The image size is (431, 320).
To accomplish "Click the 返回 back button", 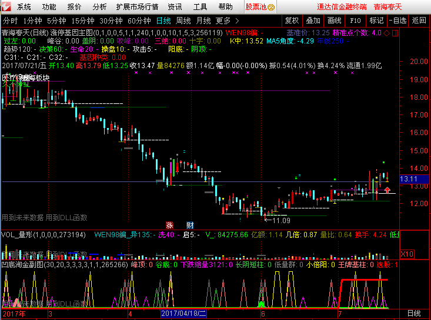I will tap(419, 21).
